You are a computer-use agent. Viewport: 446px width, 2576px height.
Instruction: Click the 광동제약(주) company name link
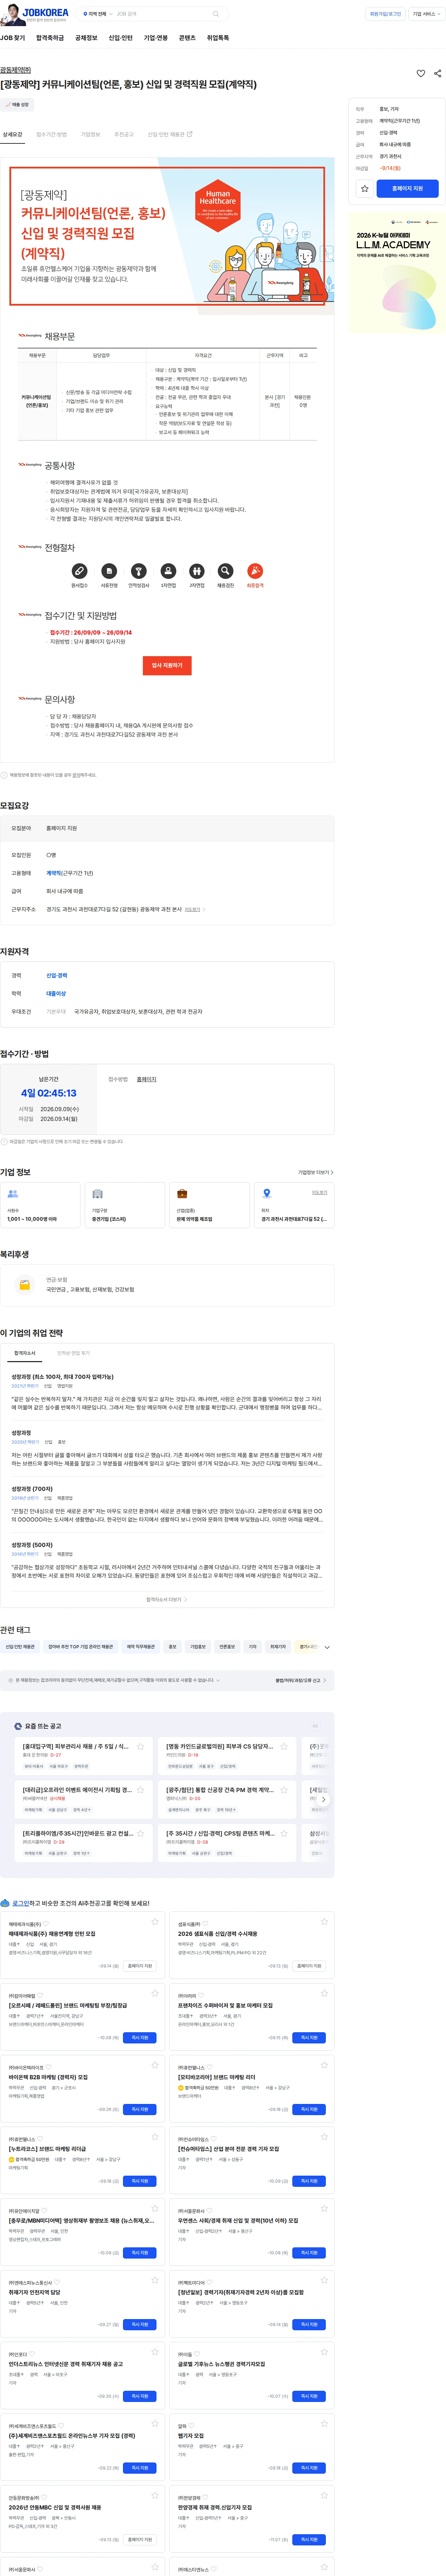15,70
